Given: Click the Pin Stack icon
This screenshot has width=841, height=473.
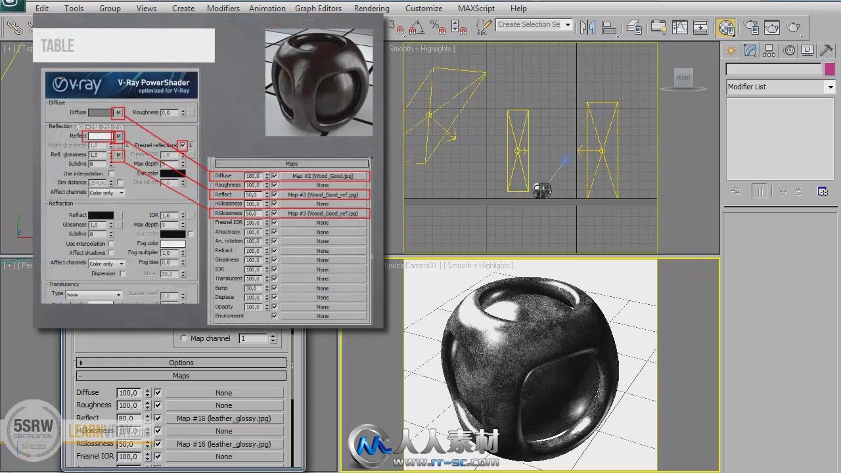Looking at the screenshot, I should [736, 191].
